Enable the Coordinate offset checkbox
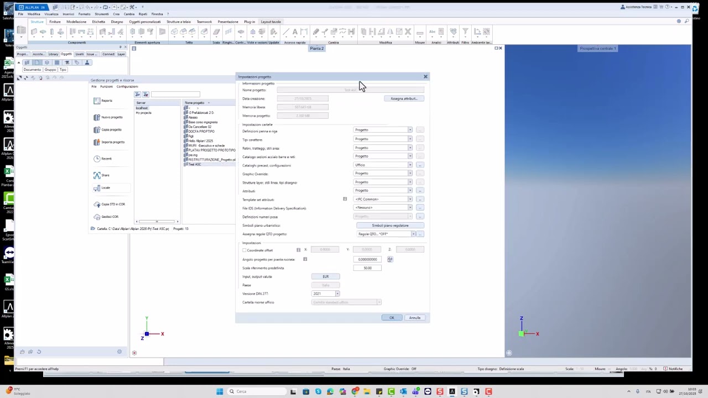The image size is (708, 398). [244, 250]
